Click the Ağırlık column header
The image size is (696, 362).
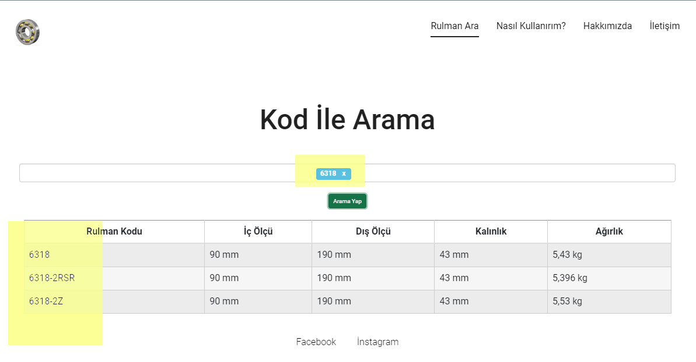tap(609, 232)
